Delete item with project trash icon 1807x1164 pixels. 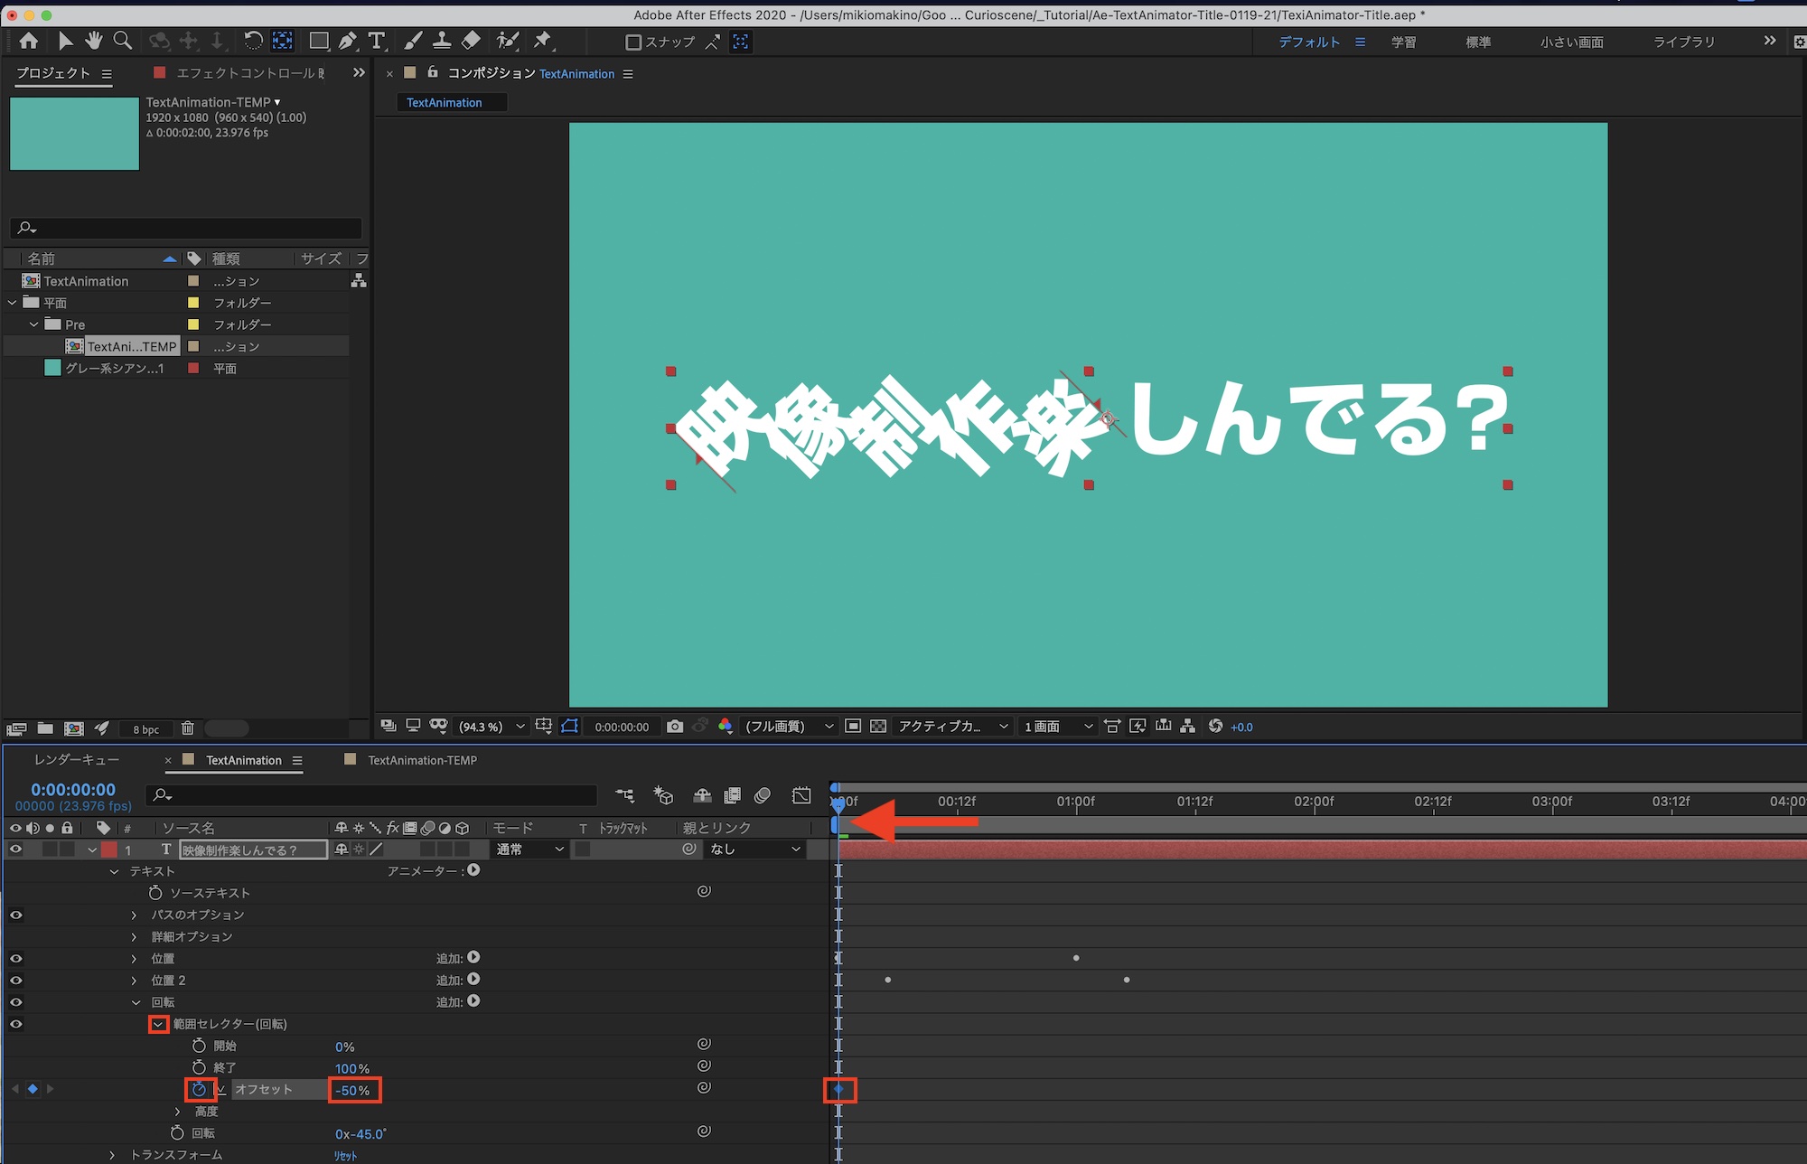[x=187, y=728]
